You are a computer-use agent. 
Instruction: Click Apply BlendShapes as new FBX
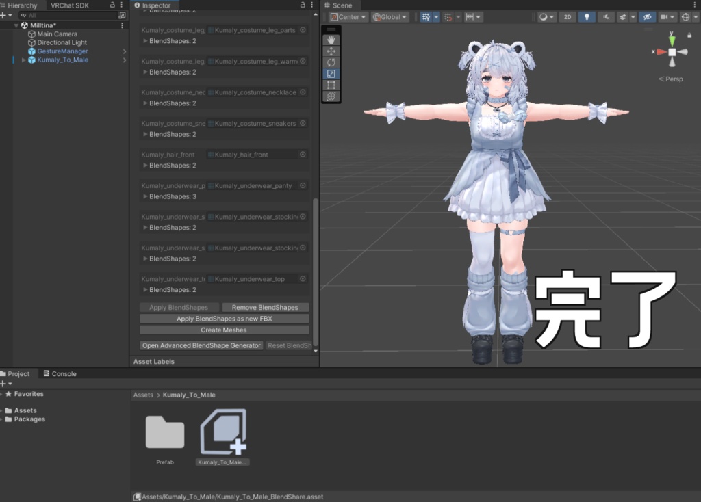coord(225,319)
